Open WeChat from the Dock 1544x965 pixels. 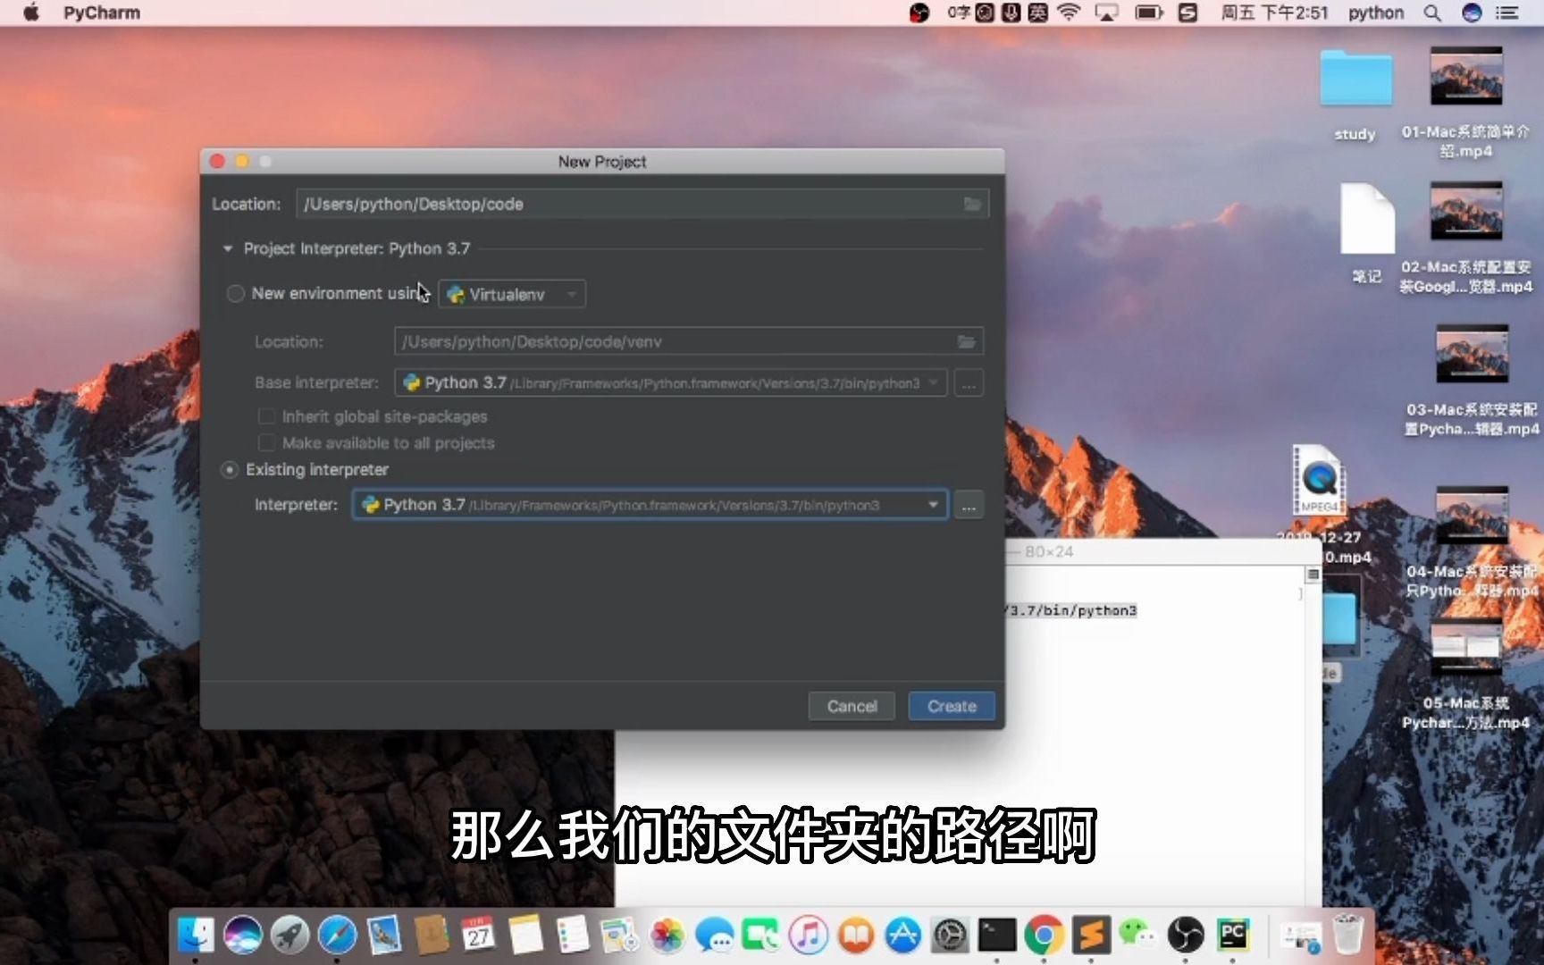pyautogui.click(x=1139, y=934)
